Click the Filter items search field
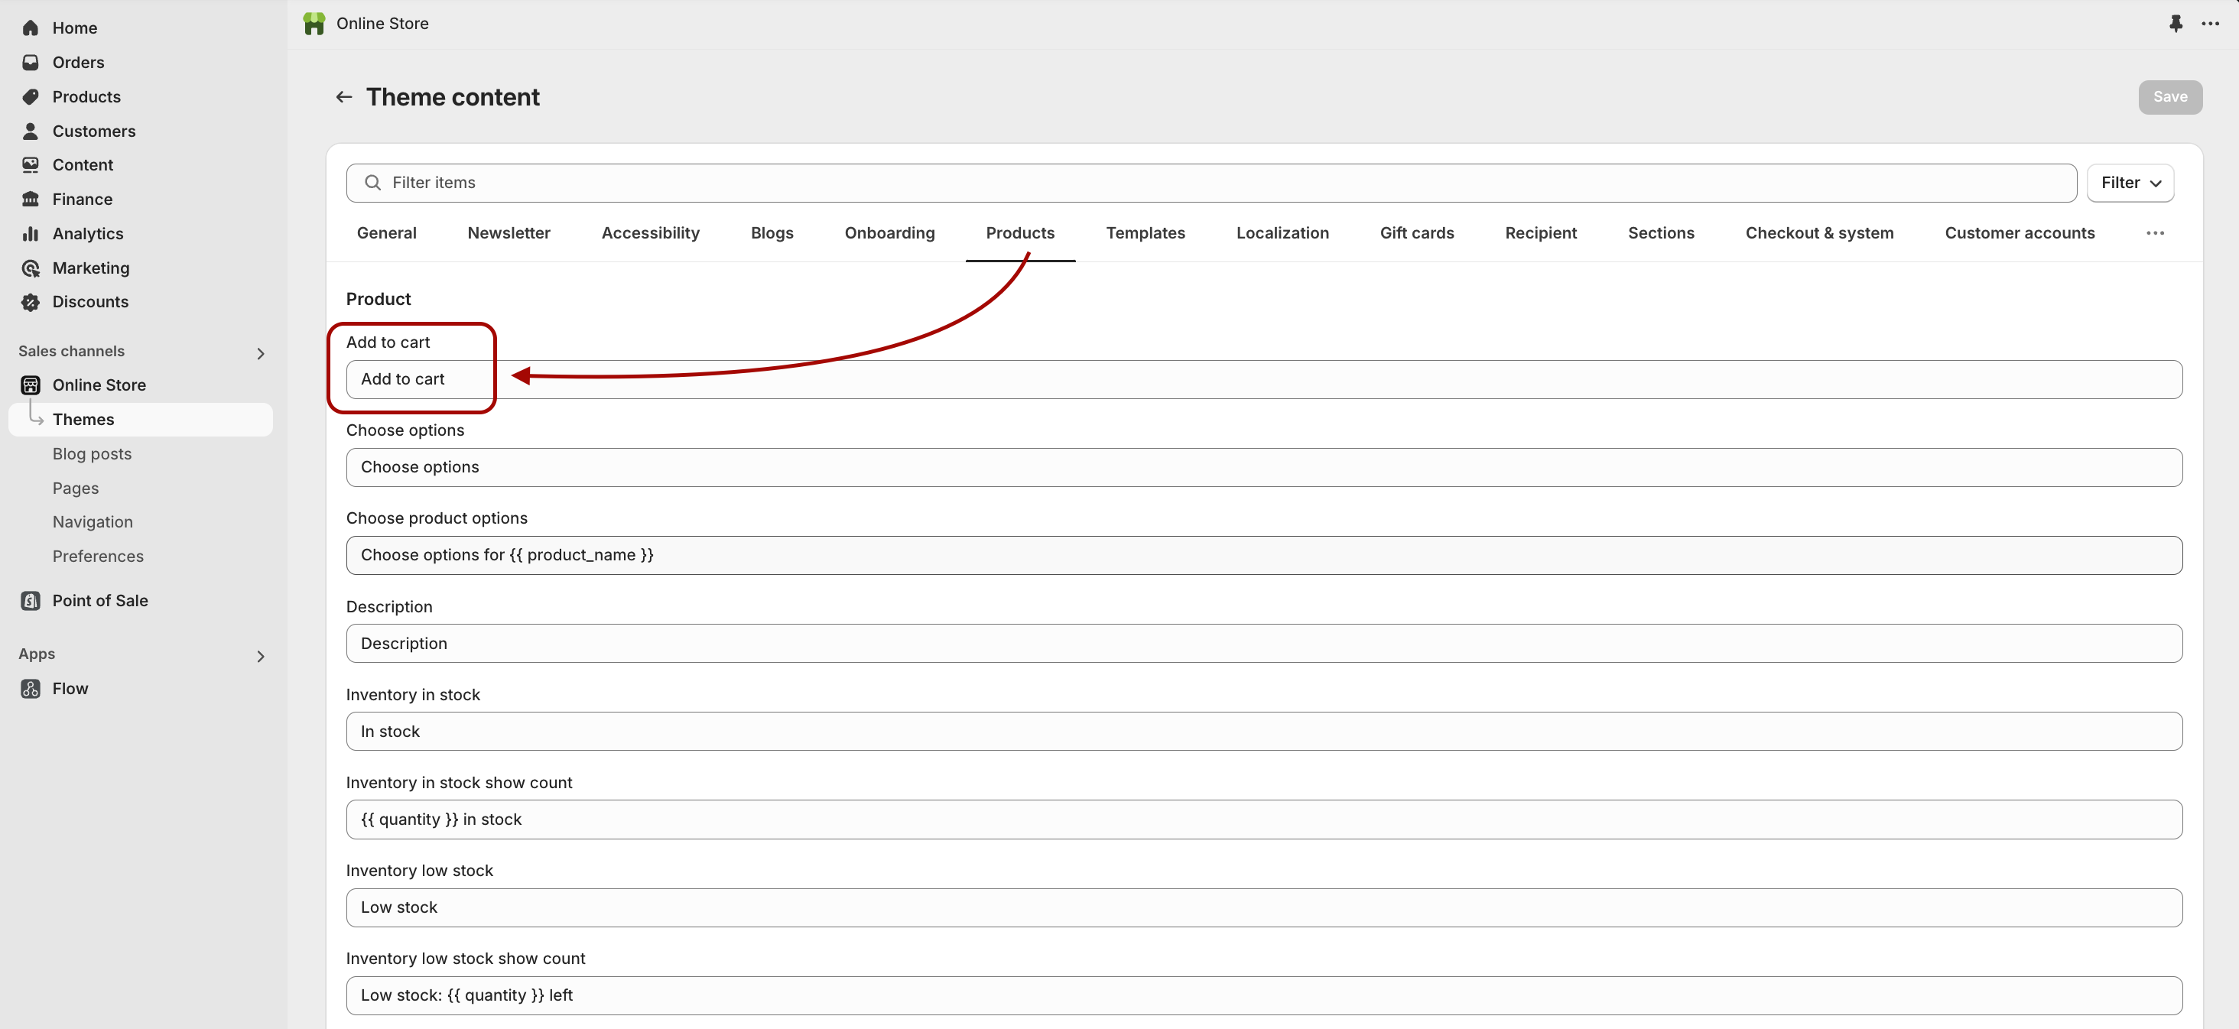This screenshot has height=1029, width=2239. 1211,183
